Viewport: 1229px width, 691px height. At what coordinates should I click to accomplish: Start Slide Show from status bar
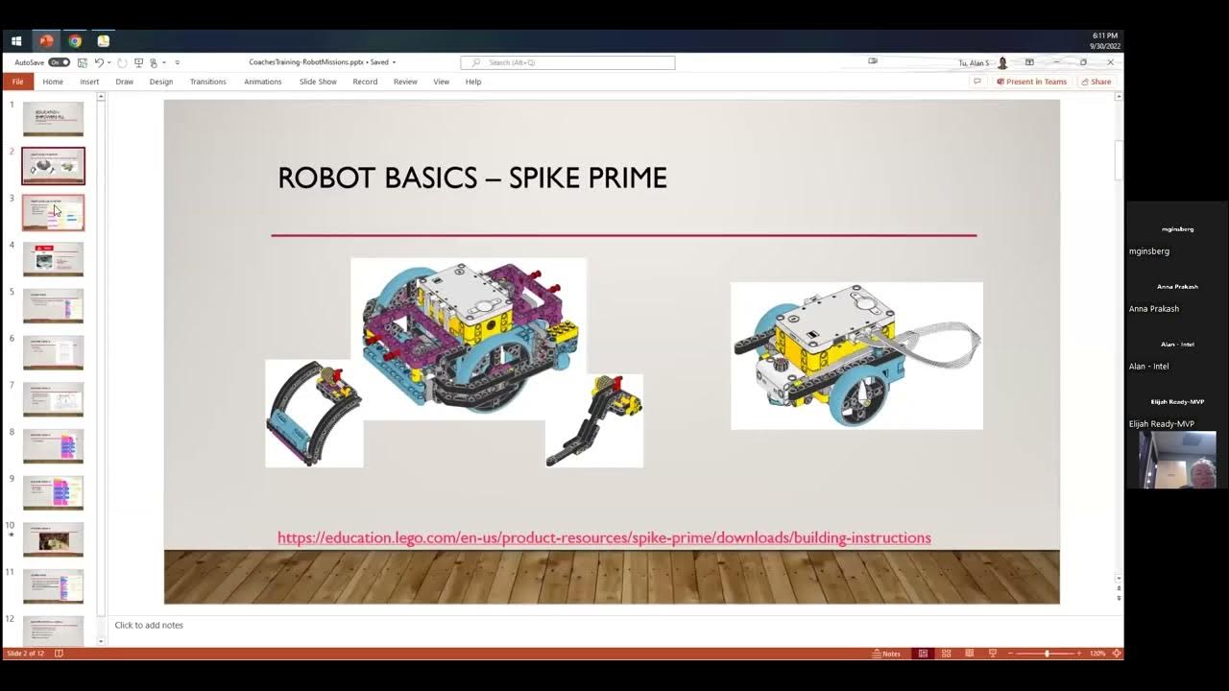[993, 654]
